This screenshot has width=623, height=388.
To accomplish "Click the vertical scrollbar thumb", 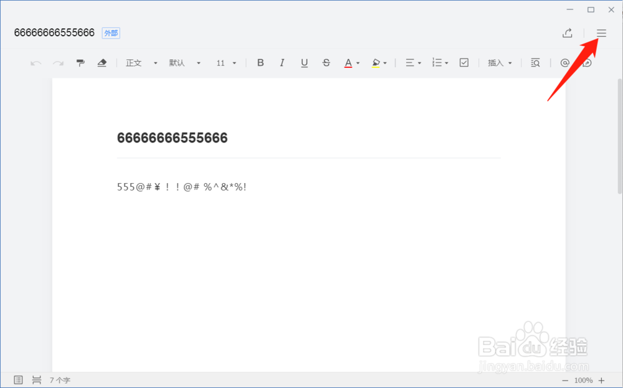I will pyautogui.click(x=619, y=136).
